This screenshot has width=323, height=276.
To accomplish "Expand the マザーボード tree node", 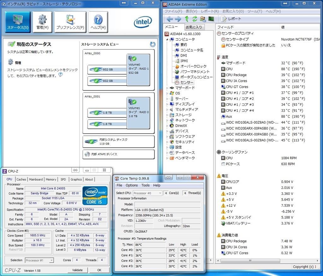I will coord(167,88).
